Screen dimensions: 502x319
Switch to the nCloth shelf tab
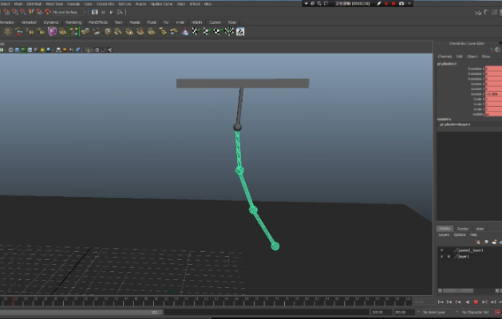tap(196, 22)
